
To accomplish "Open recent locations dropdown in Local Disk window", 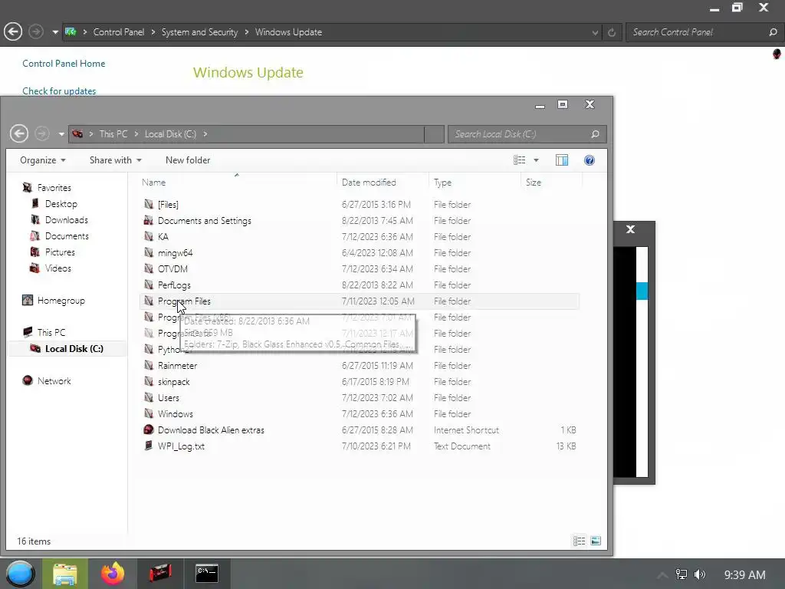I will (61, 134).
